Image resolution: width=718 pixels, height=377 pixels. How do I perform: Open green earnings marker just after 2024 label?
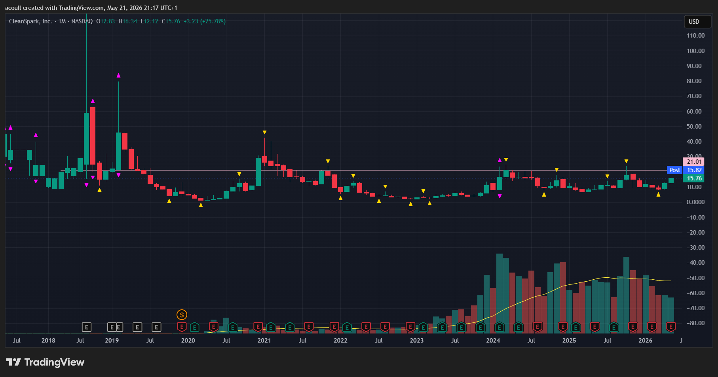[x=500, y=327]
